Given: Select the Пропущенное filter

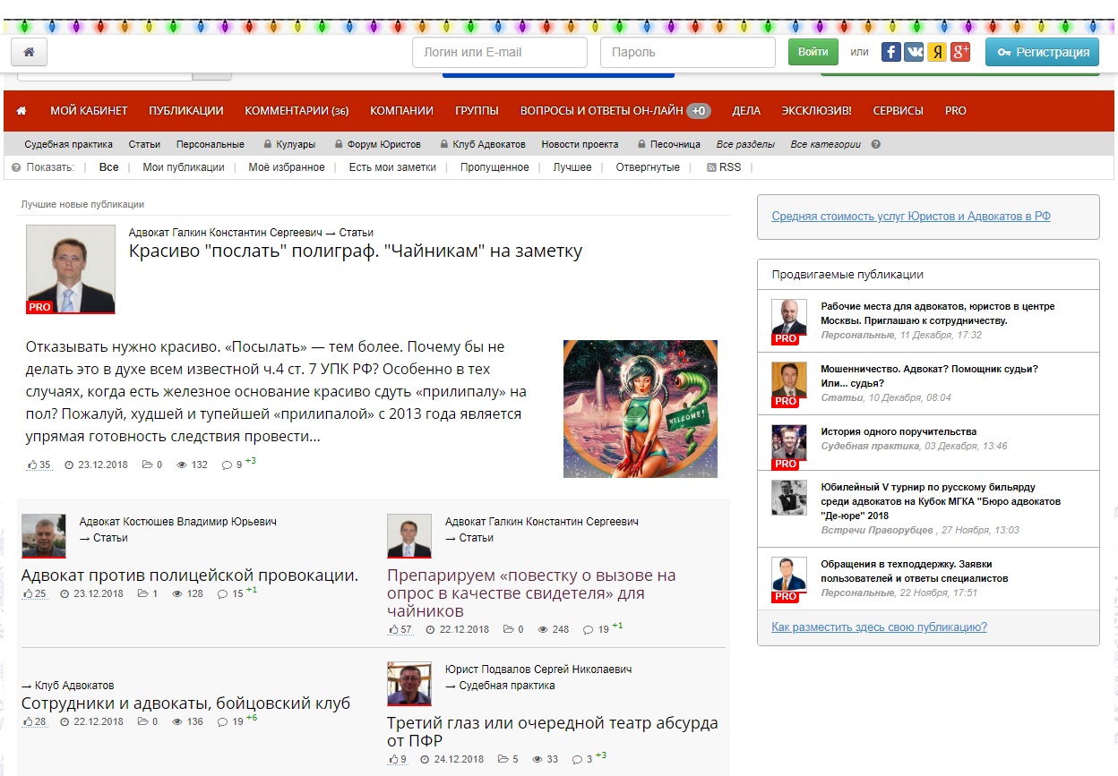Looking at the screenshot, I should click(x=494, y=167).
